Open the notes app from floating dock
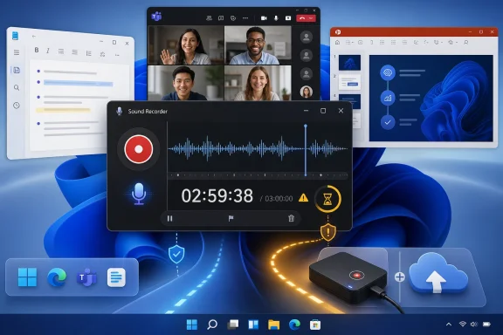 tap(116, 277)
